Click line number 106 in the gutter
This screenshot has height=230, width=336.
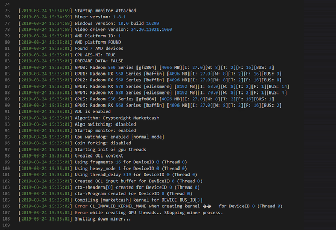pos(6,206)
